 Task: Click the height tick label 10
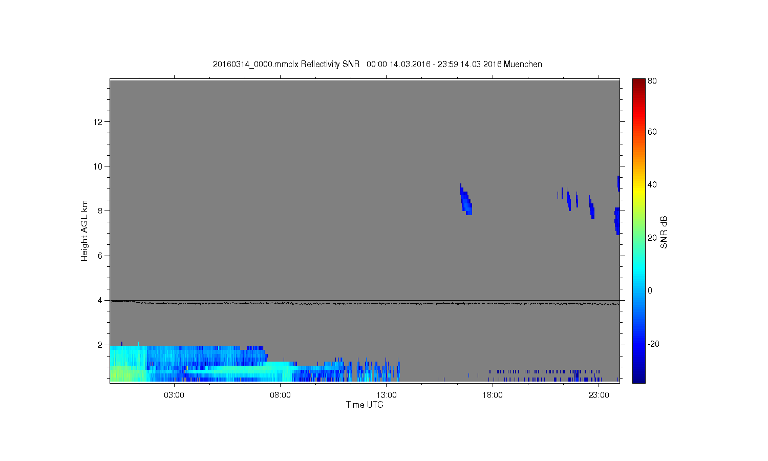99,166
